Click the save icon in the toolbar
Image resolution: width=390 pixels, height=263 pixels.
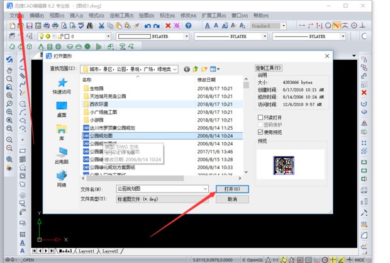(30, 26)
